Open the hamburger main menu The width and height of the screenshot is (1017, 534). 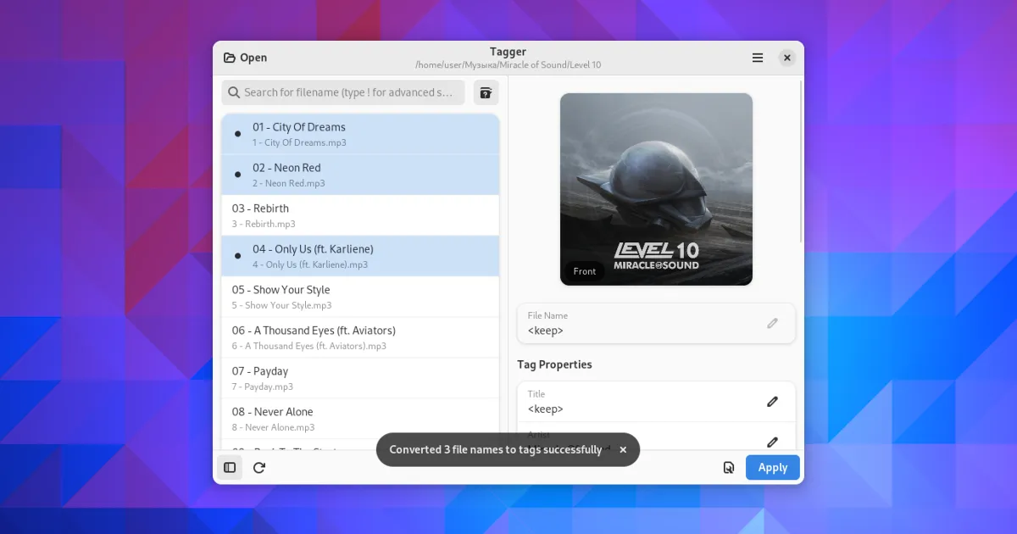(758, 58)
